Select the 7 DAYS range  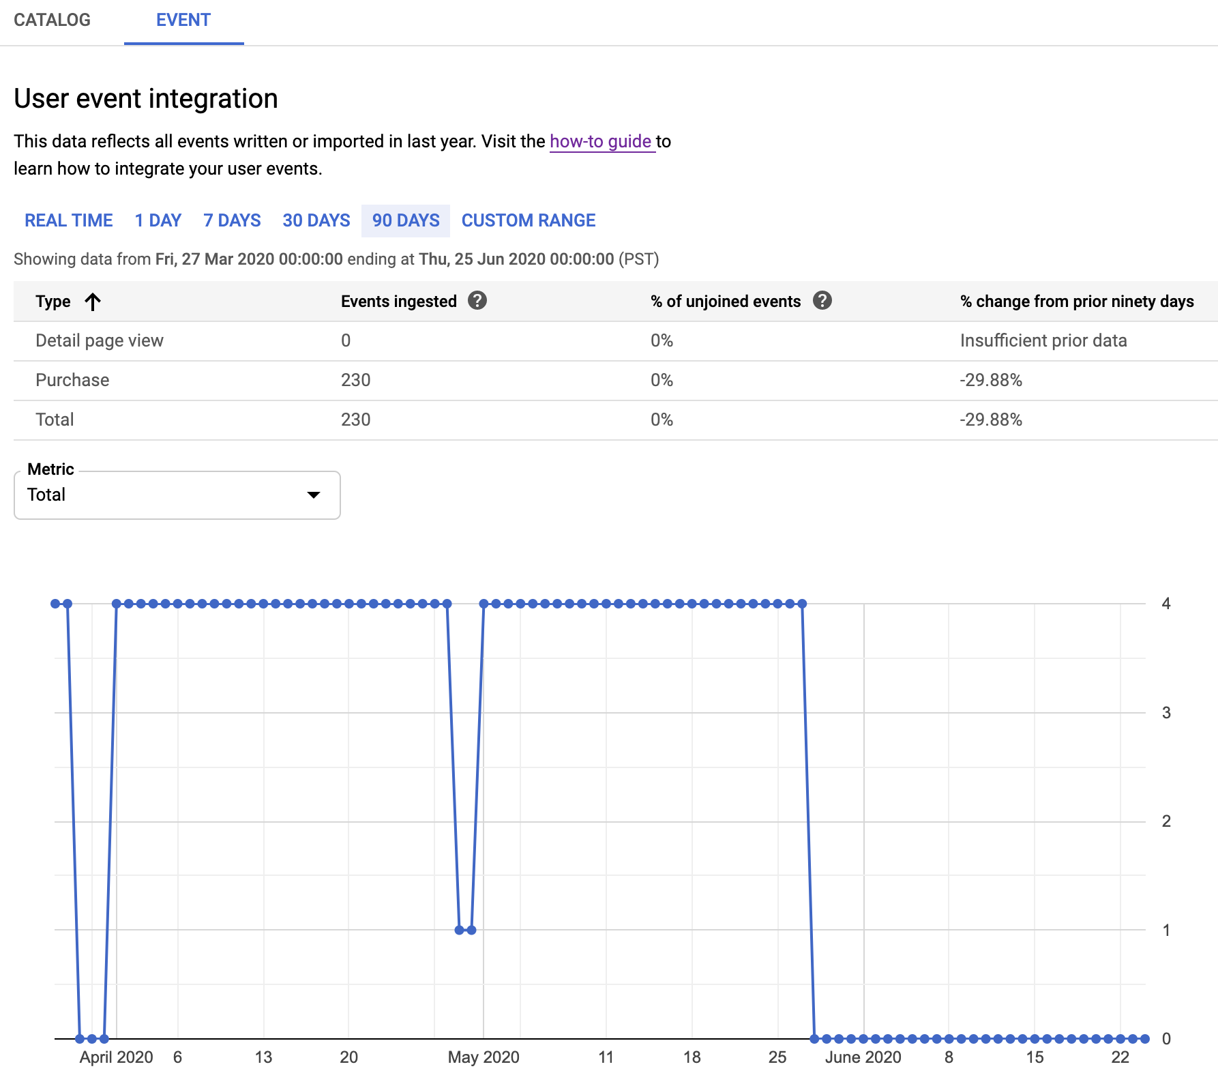coord(231,220)
